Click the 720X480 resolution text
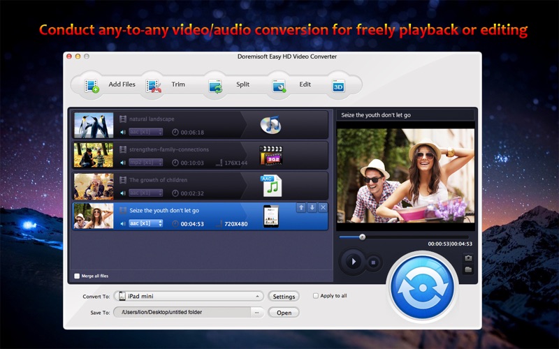The width and height of the screenshot is (559, 349). pos(236,224)
